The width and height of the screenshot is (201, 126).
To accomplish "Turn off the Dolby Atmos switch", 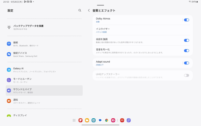I will point(186,20).
